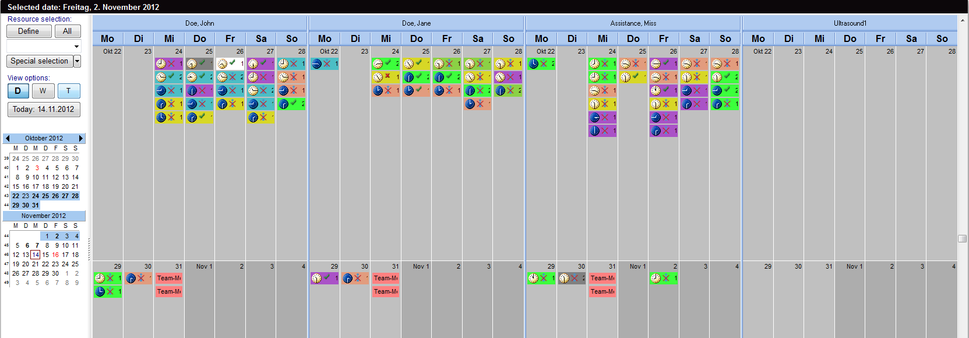Toggle the T view option
The height and width of the screenshot is (338, 969).
[x=69, y=91]
